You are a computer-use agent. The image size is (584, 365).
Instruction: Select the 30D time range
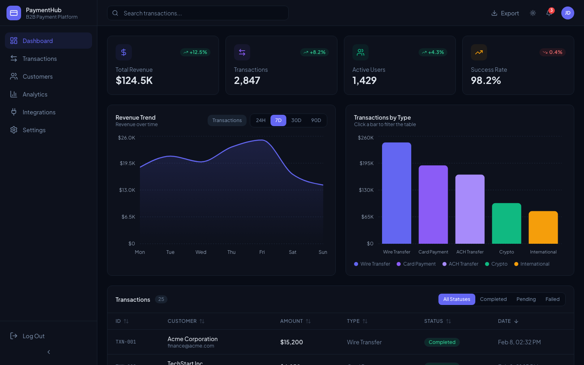296,120
